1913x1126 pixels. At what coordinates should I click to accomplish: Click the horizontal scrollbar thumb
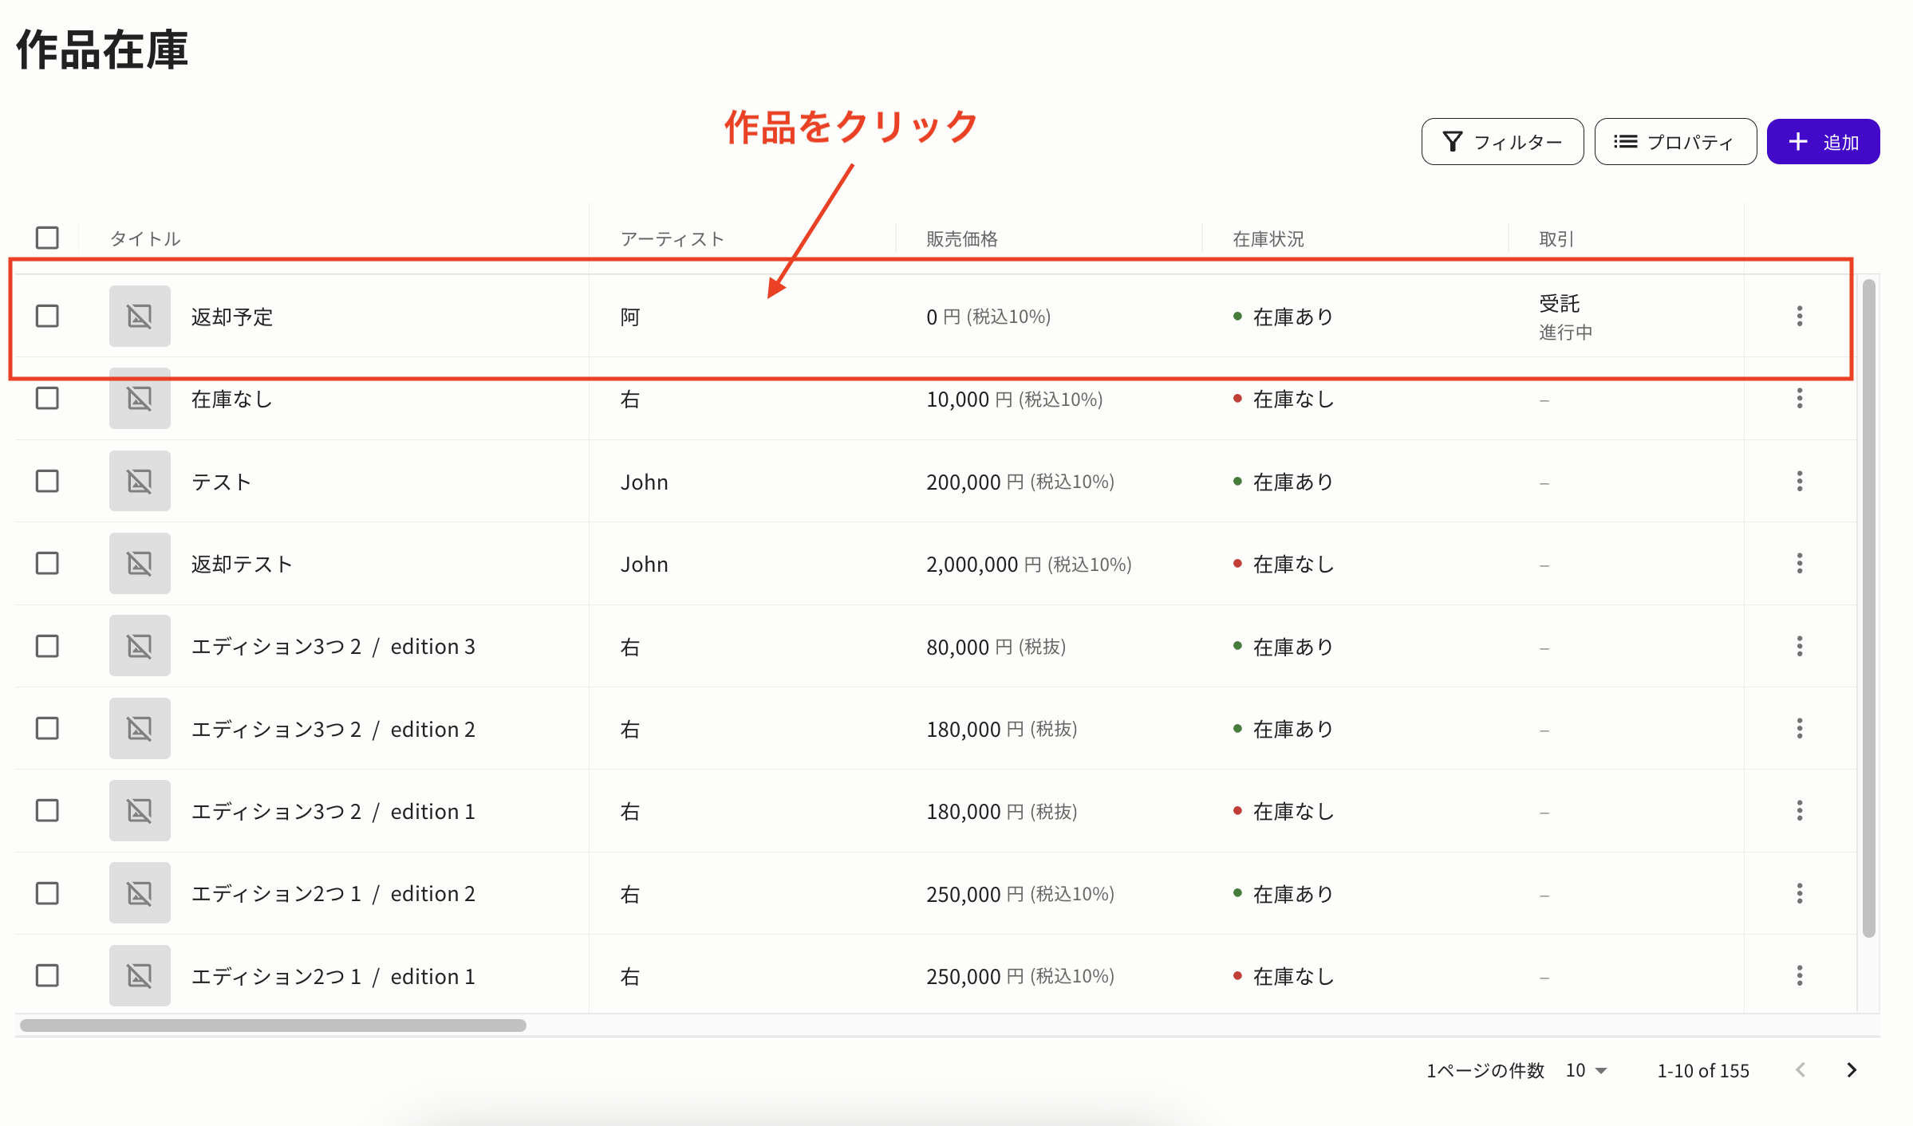273,1026
